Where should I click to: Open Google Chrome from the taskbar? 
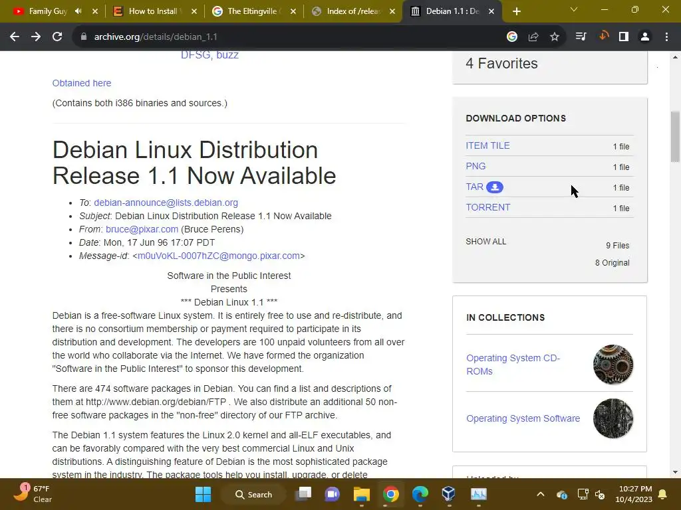391,494
